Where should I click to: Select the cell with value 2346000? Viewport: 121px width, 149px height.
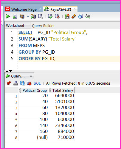click(61, 125)
